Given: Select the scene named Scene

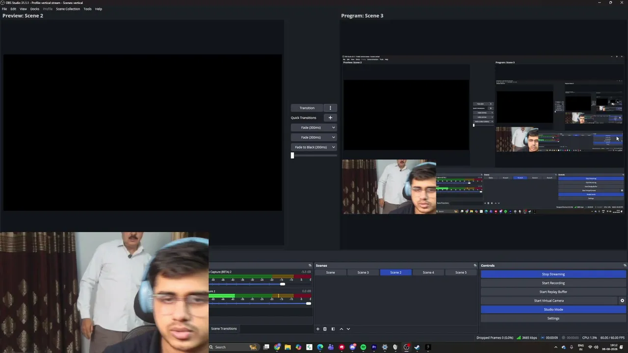Looking at the screenshot, I should 331,273.
